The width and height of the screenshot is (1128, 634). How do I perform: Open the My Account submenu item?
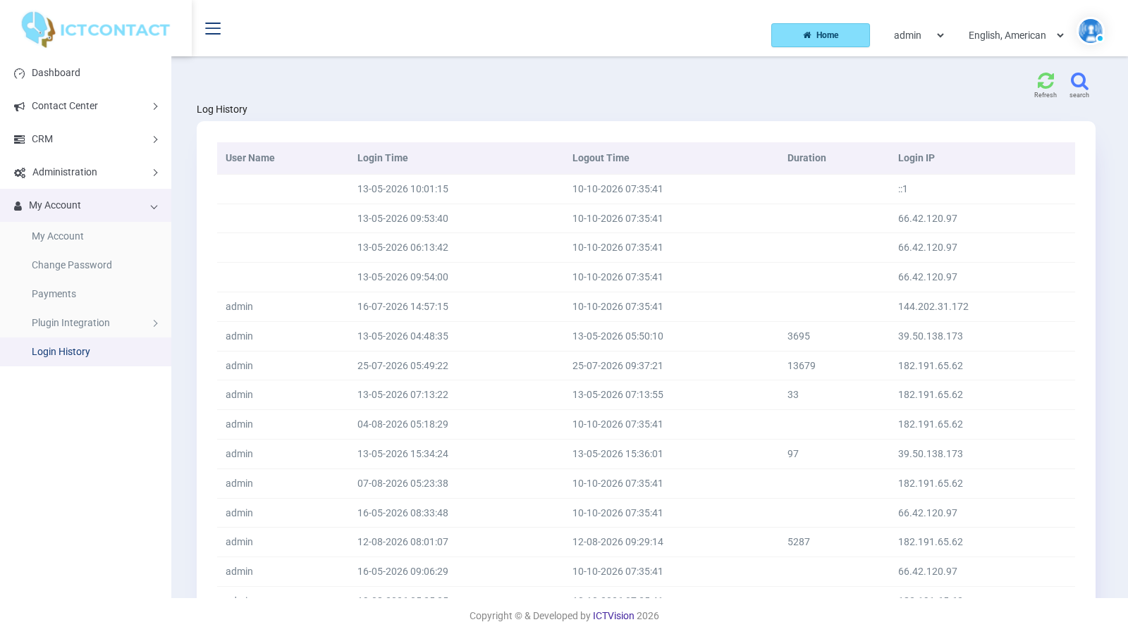pos(58,236)
